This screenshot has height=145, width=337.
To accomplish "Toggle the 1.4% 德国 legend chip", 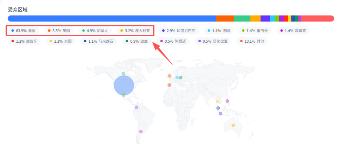I will [218, 30].
